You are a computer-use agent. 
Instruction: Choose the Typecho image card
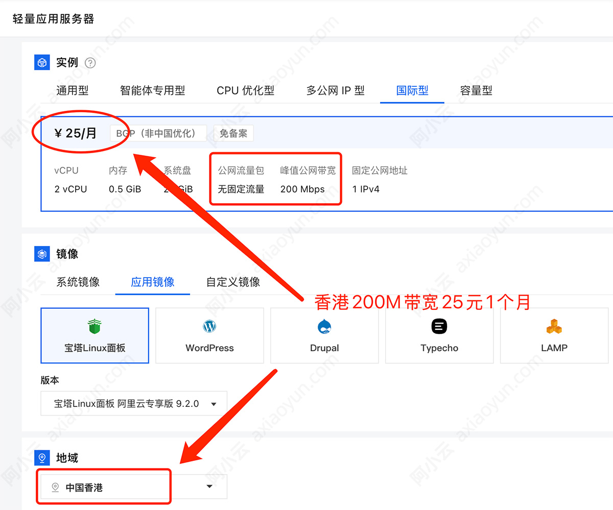pyautogui.click(x=439, y=335)
